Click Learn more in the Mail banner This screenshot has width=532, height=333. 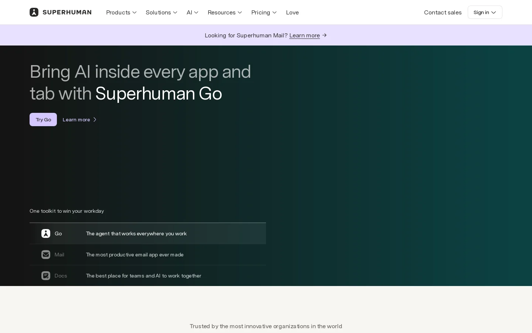(x=304, y=35)
